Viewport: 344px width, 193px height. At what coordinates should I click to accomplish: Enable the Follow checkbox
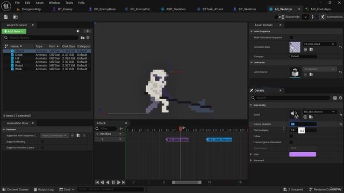[x=291, y=136]
